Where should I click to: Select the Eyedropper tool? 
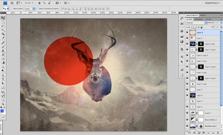[x=3, y=38]
